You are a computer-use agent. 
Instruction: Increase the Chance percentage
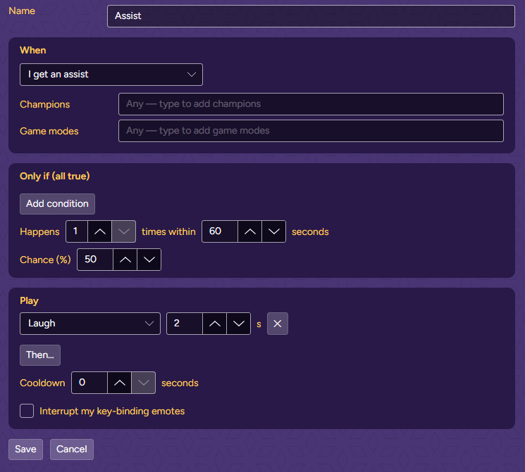click(125, 260)
